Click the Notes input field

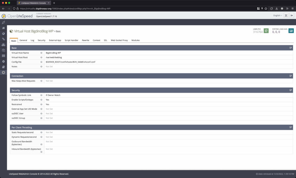click(x=116, y=66)
